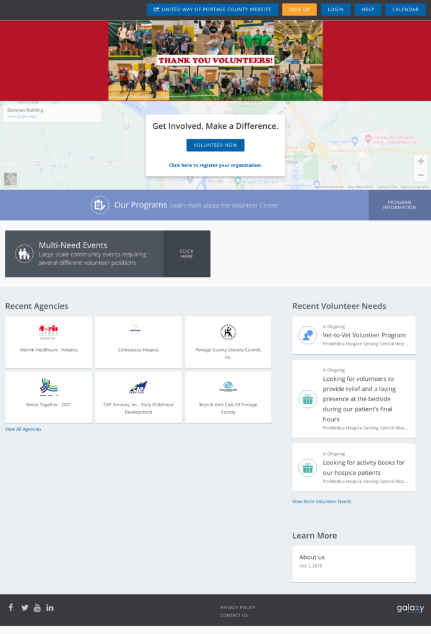Click Better Together - ODC agency name
Viewport: 431px width, 634px height.
click(x=48, y=405)
